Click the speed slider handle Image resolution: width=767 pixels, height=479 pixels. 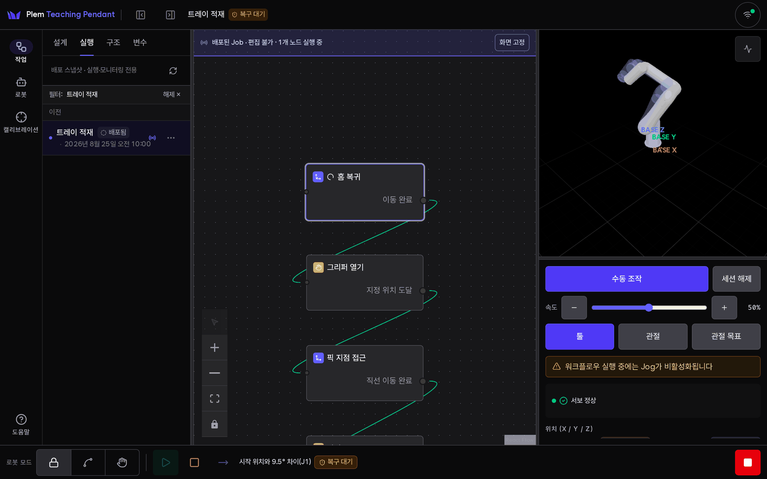pos(649,307)
